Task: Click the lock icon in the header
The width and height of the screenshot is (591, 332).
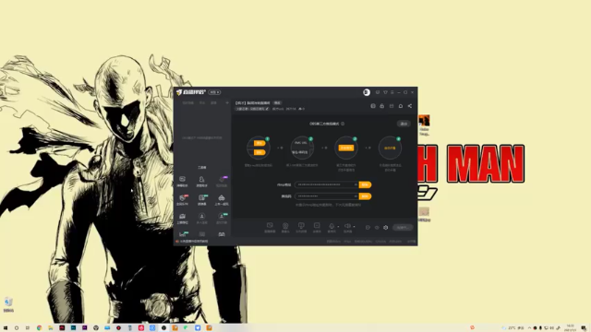Action: (381, 106)
